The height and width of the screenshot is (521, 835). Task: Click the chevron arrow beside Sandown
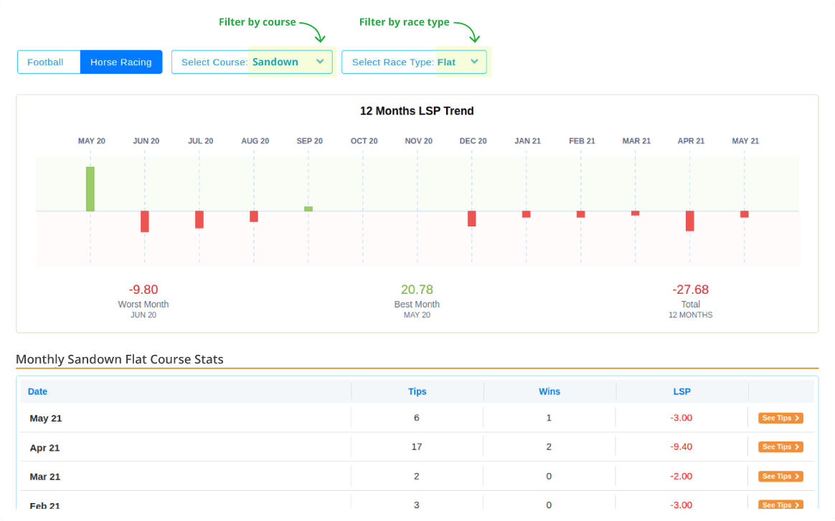tap(320, 62)
